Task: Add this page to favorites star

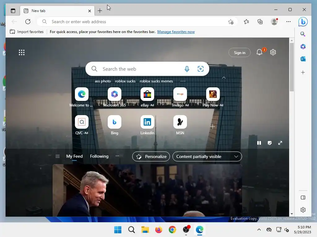Action: 231,22
